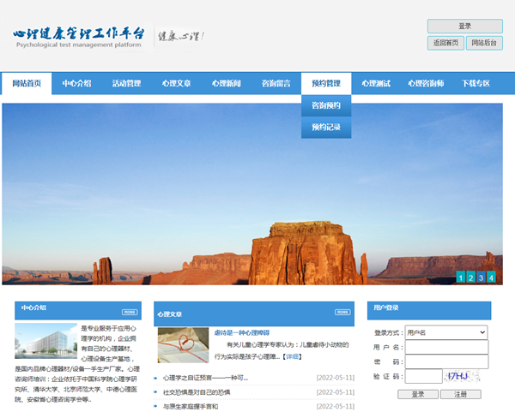Screen dimensions: 515x412
Task: Click the article thumbnail in 心理文章
Action: click(183, 345)
